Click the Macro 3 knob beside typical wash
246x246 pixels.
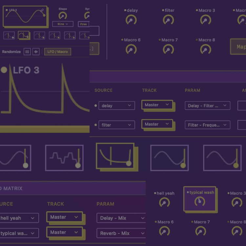(237, 203)
